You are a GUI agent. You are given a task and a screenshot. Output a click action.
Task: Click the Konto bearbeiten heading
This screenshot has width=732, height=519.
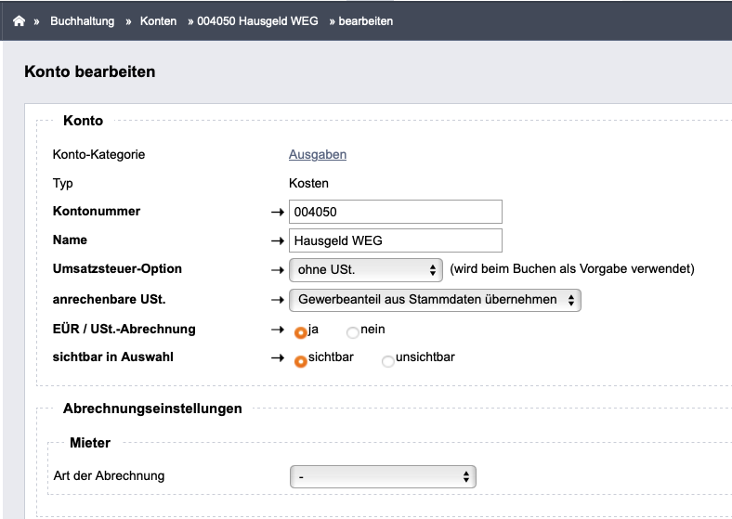89,71
